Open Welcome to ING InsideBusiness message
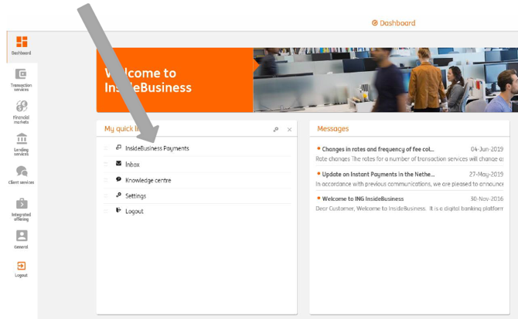 click(x=363, y=199)
